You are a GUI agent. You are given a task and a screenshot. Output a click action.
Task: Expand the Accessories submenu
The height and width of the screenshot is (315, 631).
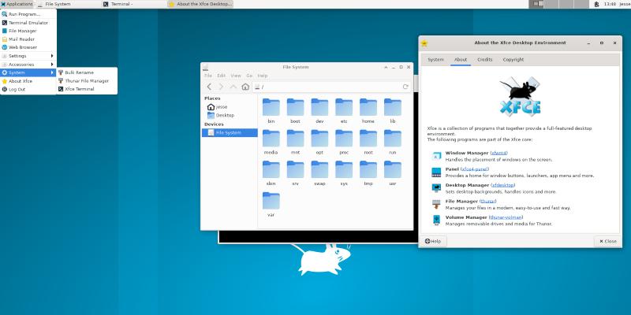(28, 65)
